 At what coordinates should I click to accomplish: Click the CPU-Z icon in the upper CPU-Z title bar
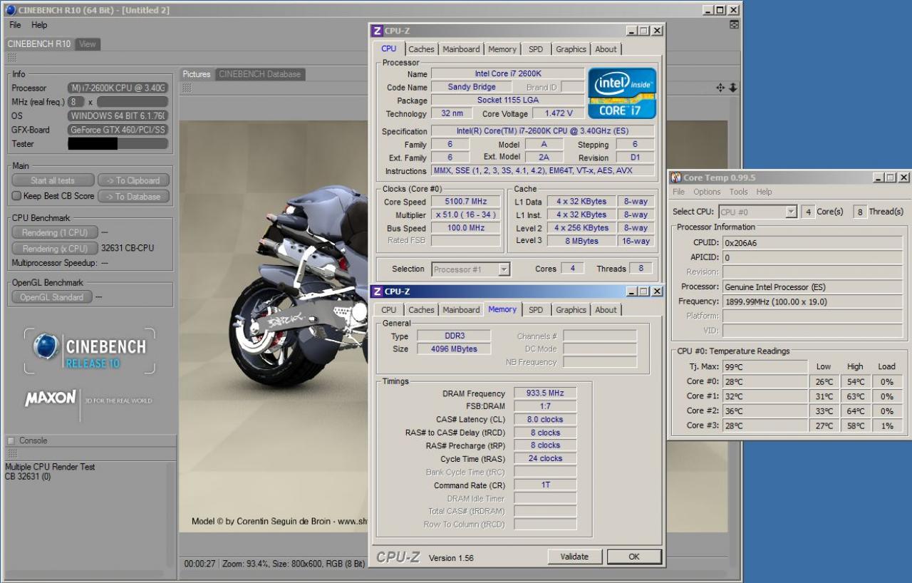tap(378, 31)
